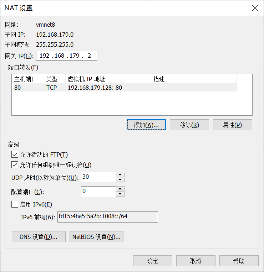264x272 pixels.
Task: Click the 网关 IP address input field
Action: pos(66,56)
